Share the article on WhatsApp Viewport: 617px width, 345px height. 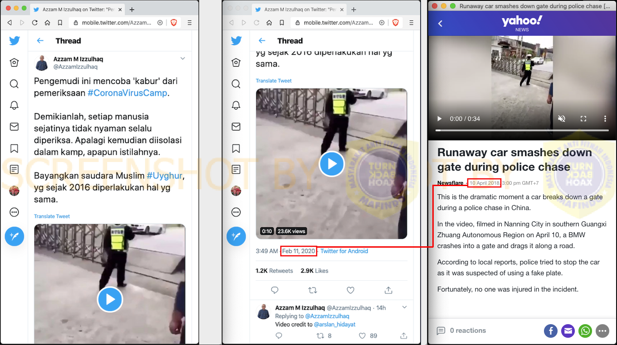585,331
